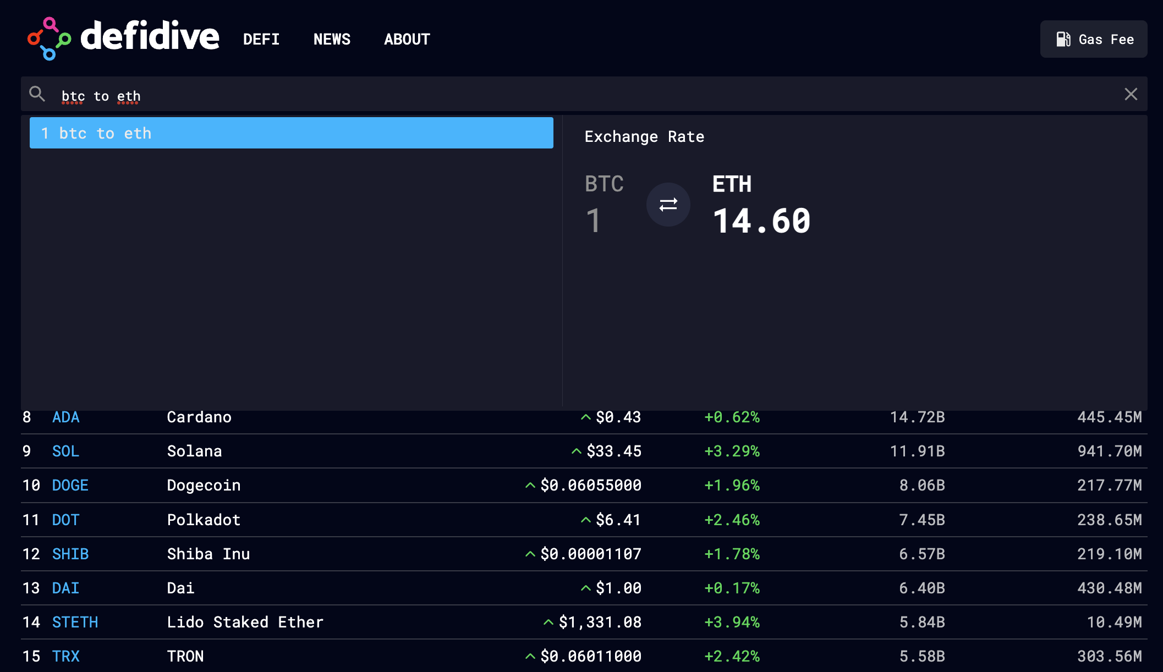The height and width of the screenshot is (672, 1163).
Task: Open the SHIB ticker link
Action: [70, 554]
